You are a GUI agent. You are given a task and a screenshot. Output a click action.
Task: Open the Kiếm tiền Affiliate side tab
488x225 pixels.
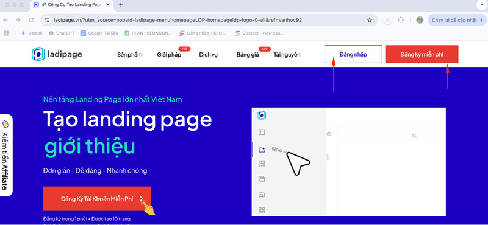pyautogui.click(x=5, y=155)
